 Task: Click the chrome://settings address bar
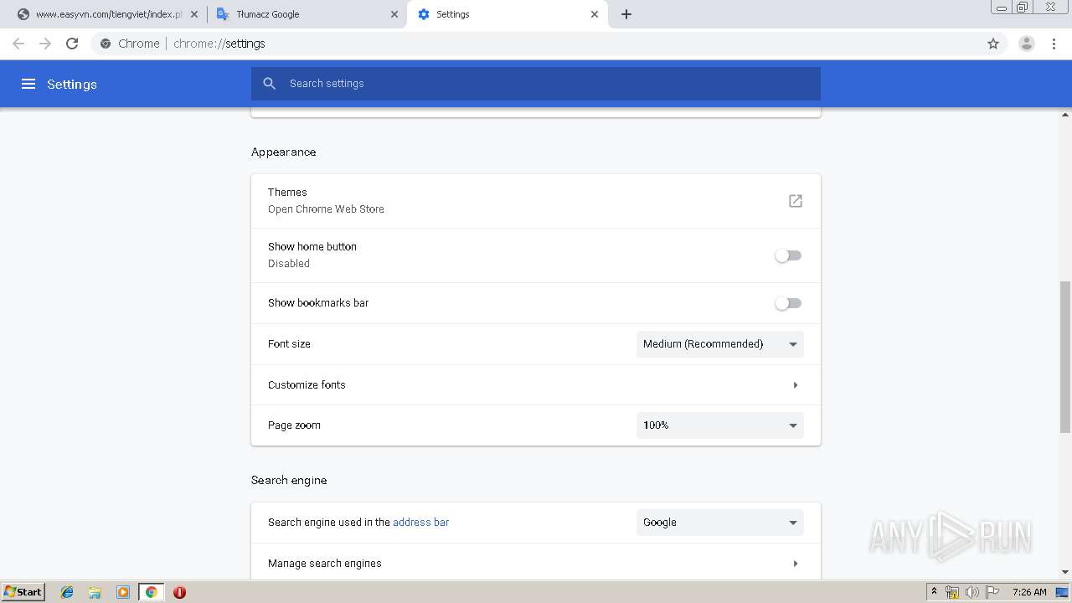coord(536,44)
